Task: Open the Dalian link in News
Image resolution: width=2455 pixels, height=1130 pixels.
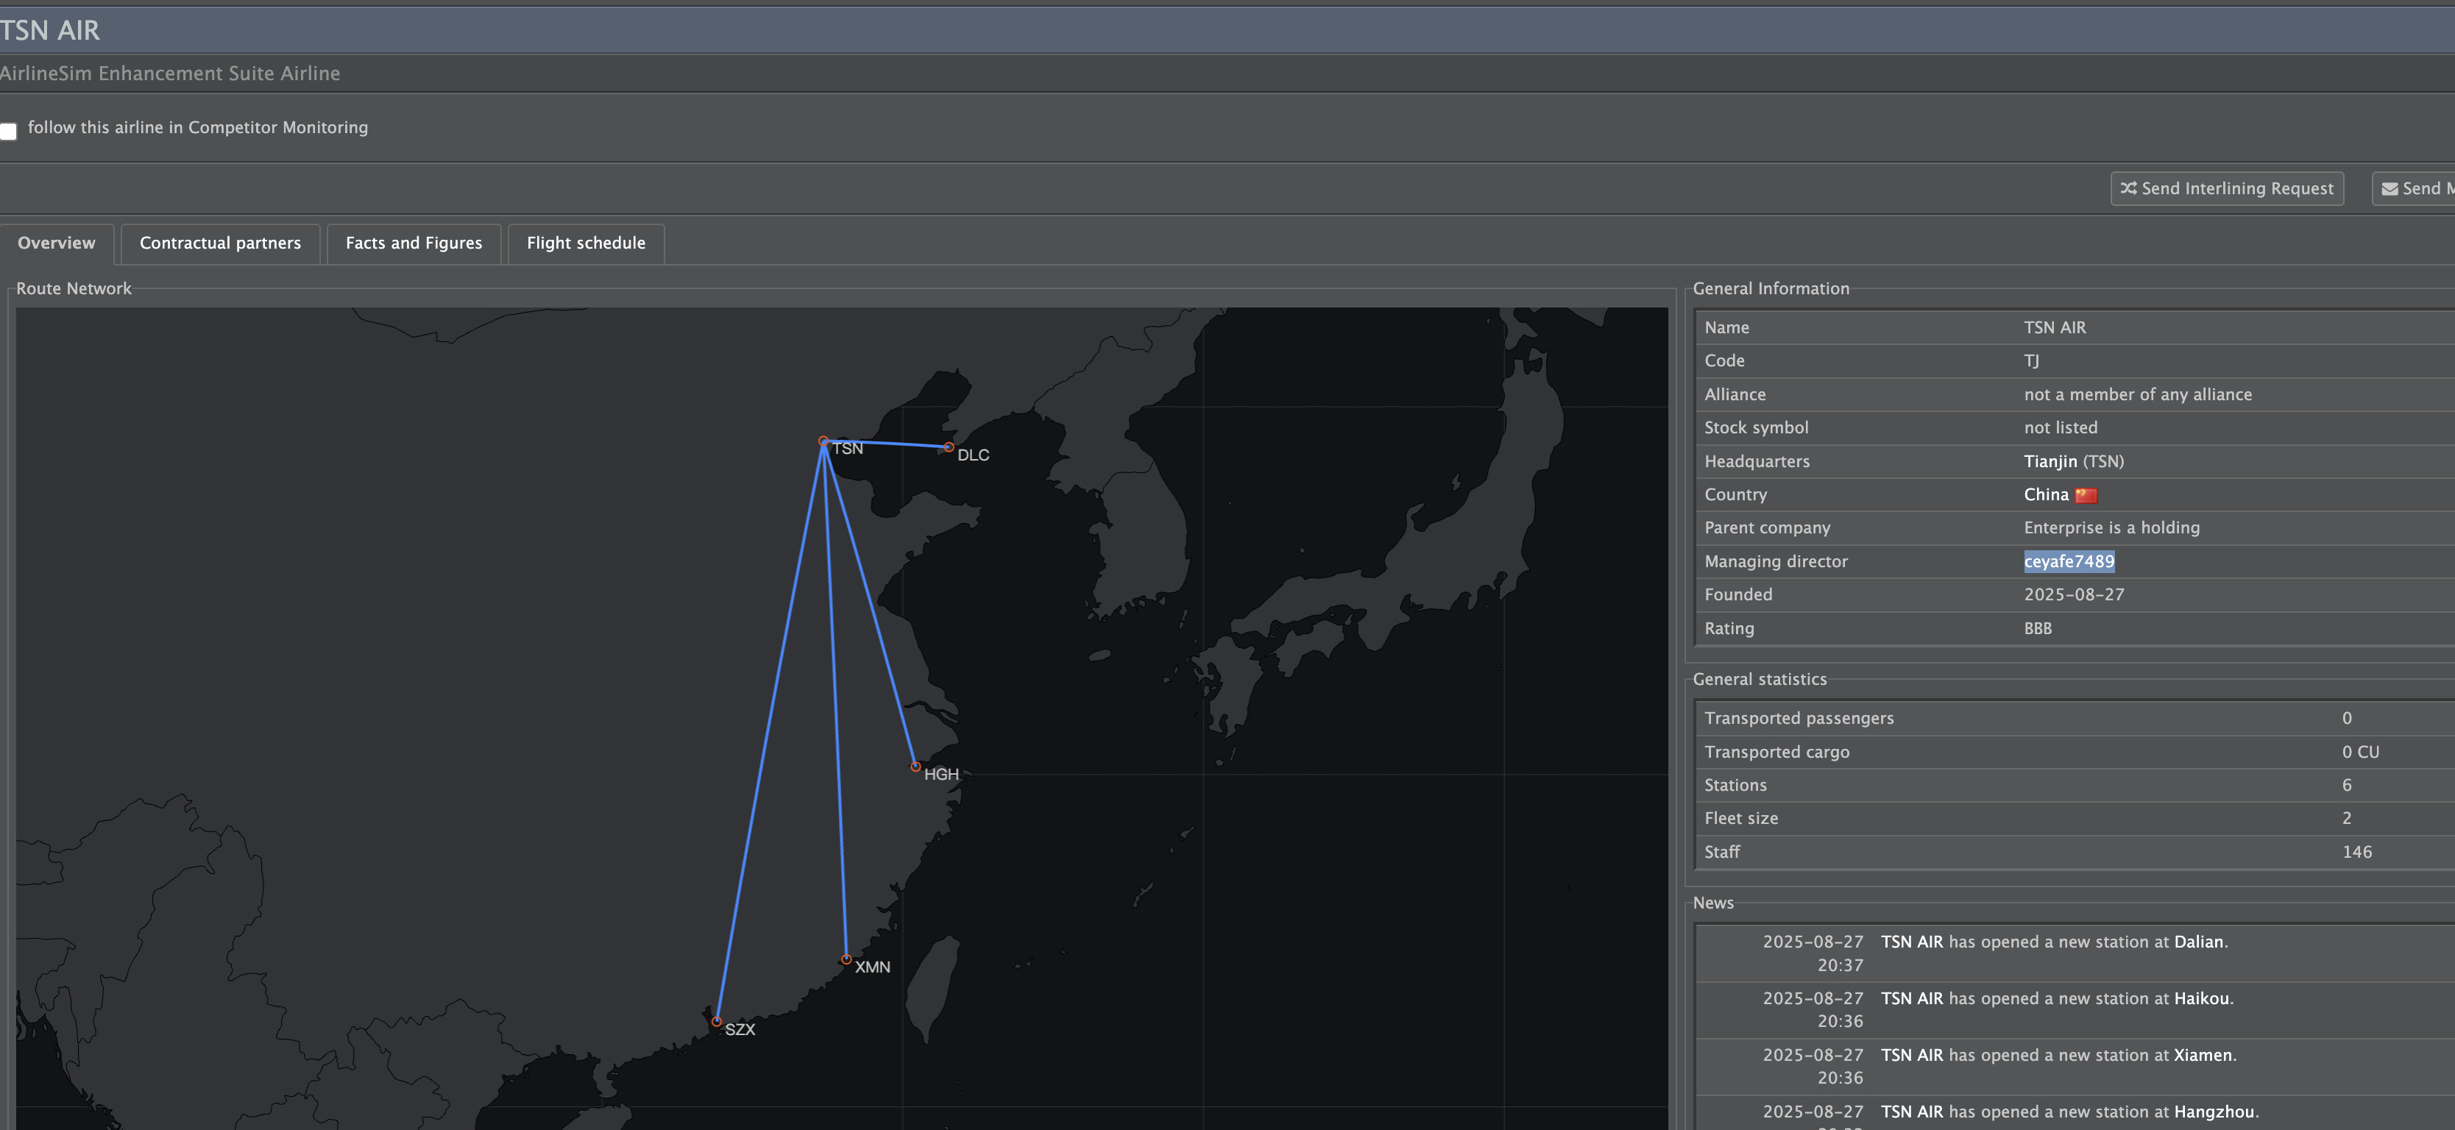Action: tap(2197, 942)
